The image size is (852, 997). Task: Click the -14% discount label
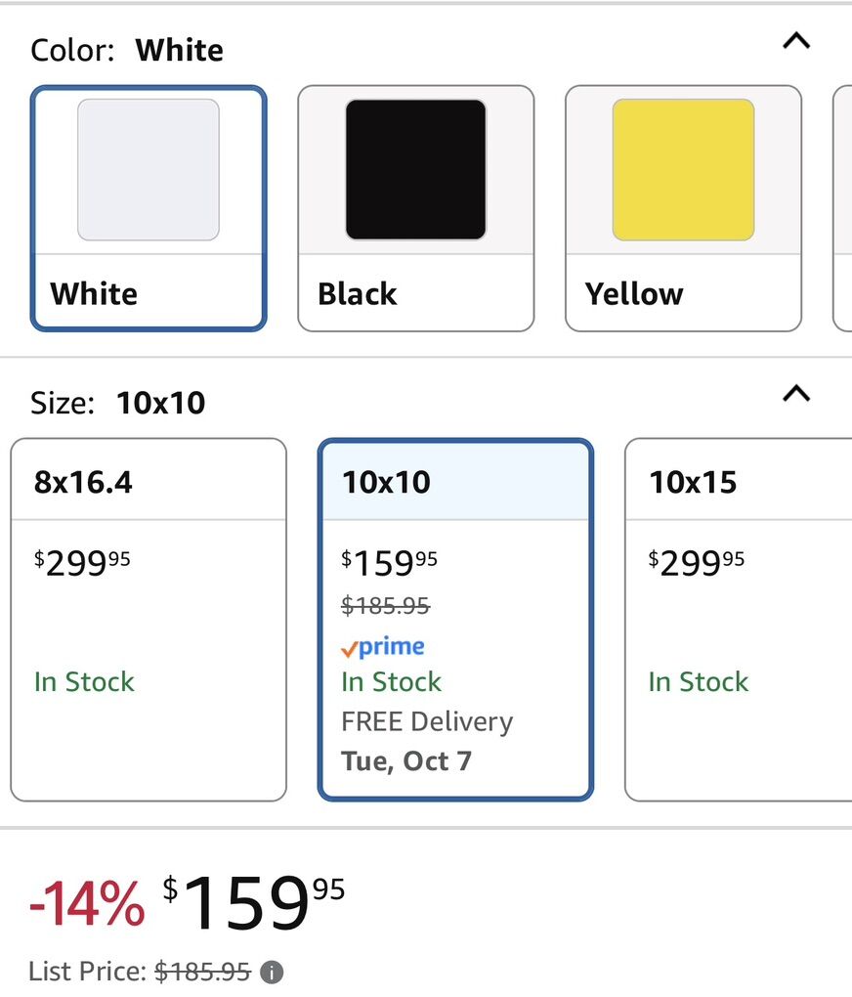(88, 903)
